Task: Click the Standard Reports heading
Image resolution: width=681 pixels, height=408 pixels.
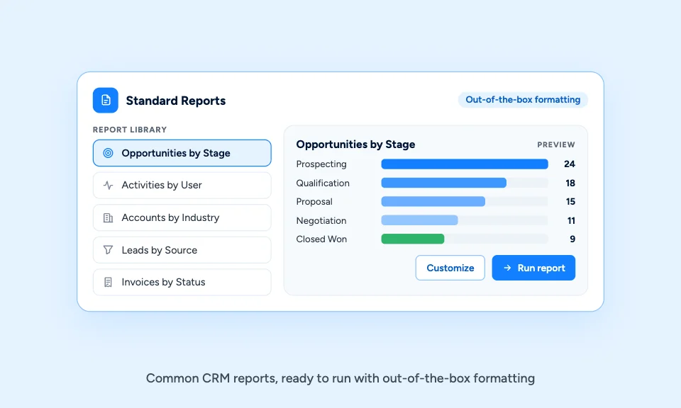Action: click(176, 101)
